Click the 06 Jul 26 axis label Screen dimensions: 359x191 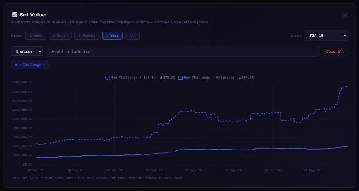pyautogui.click(x=272, y=170)
